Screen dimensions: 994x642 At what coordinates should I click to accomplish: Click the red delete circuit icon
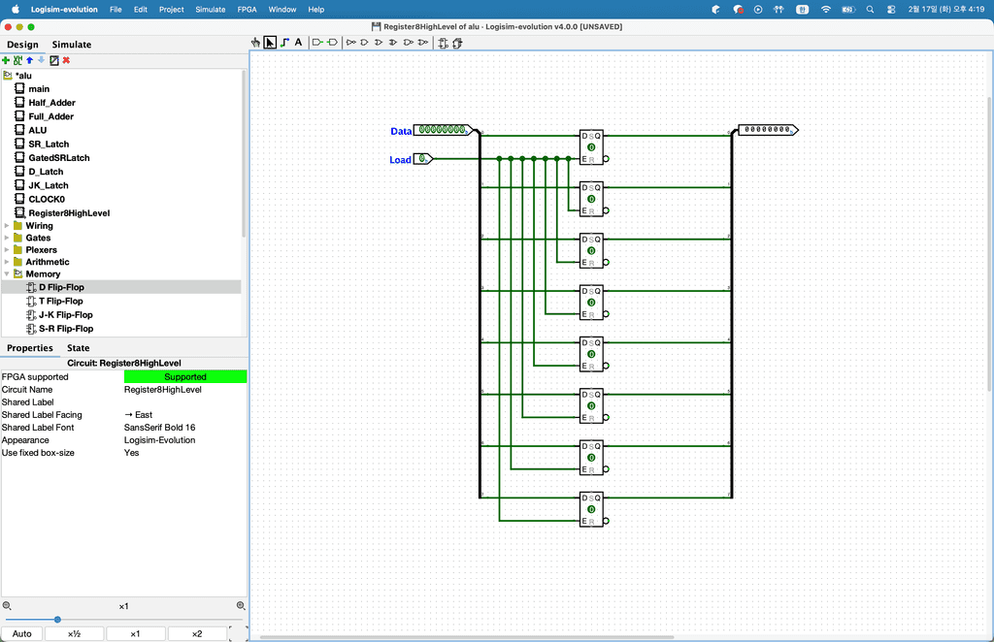click(x=66, y=60)
